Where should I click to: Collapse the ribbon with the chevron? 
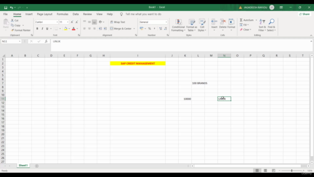point(311,35)
